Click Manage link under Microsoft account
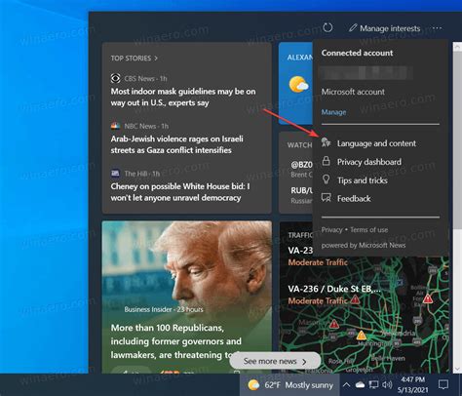Viewport: 462px width, 396px height. (x=333, y=112)
